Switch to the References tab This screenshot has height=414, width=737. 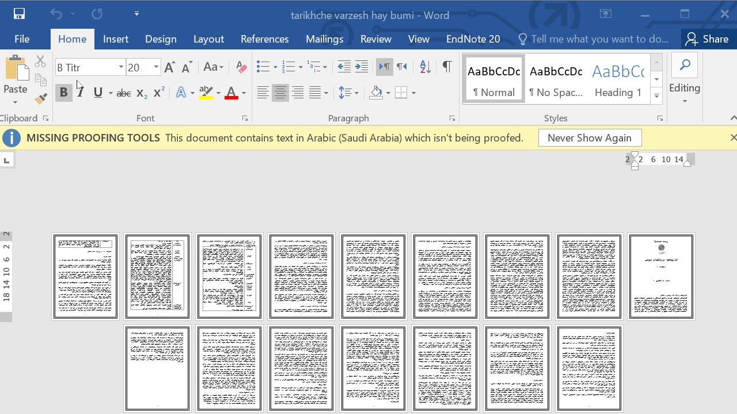tap(265, 39)
